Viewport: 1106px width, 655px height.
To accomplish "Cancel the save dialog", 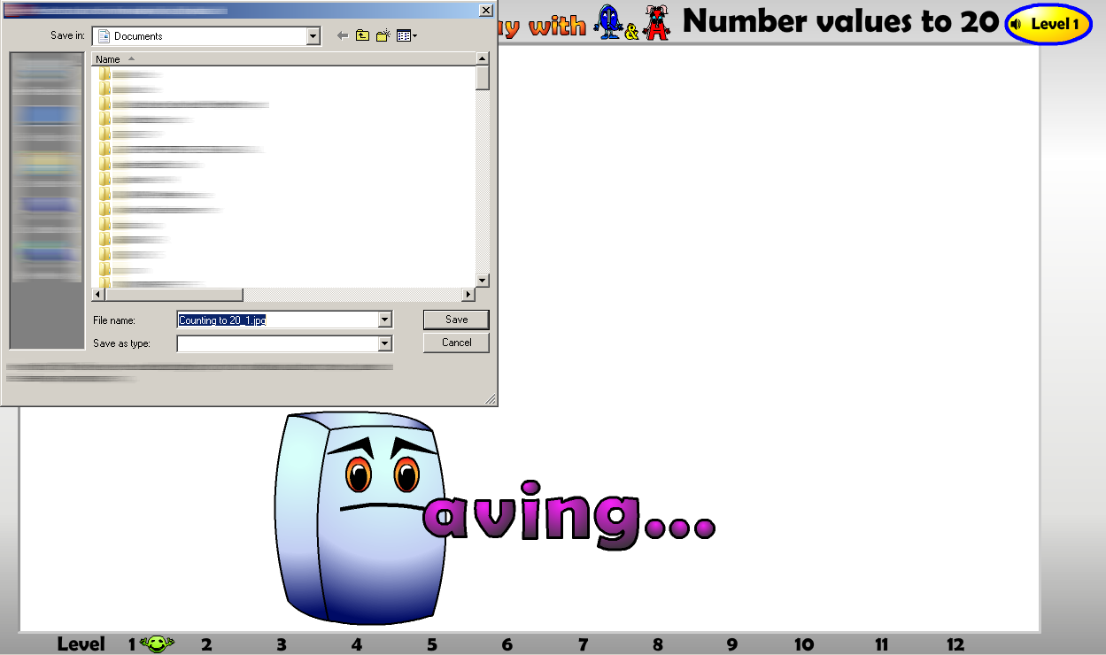I will (456, 343).
